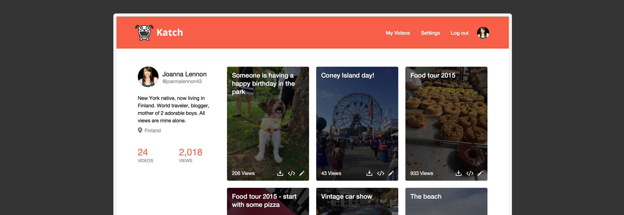The height and width of the screenshot is (215, 624).
Task: Click the VIDEOS label under 24
Action: pos(145,161)
